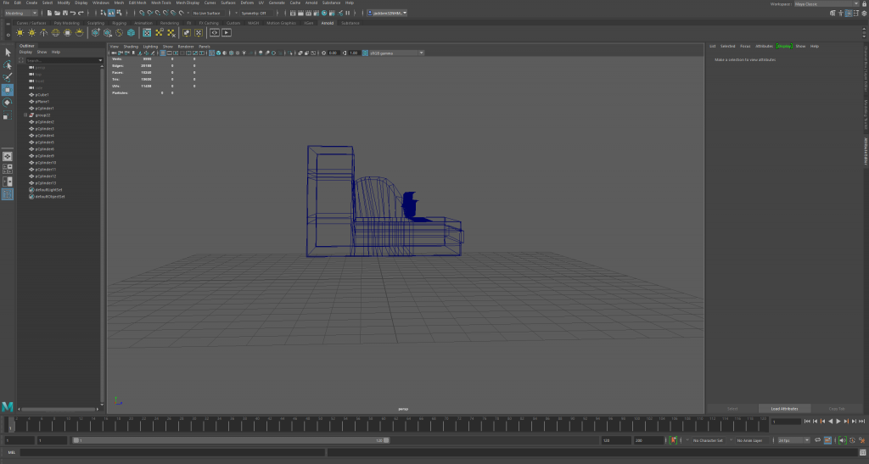
Task: Activate the Lasso select tool
Action: point(8,64)
